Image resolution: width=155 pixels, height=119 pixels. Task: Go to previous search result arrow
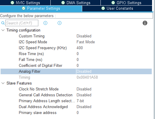pyautogui.click(x=45, y=23)
